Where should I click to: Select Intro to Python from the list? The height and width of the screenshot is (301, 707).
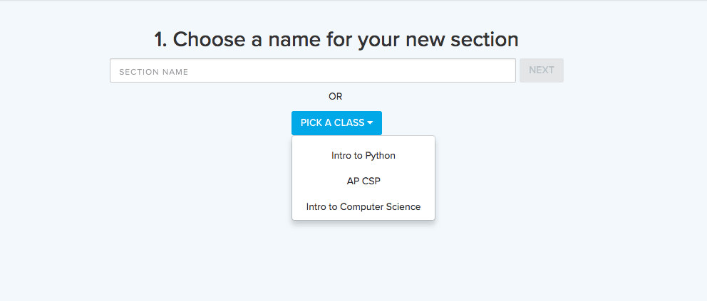pyautogui.click(x=363, y=155)
